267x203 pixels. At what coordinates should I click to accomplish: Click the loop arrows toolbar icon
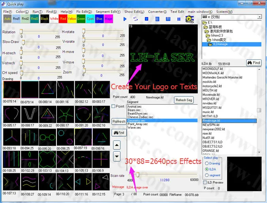pos(135,19)
